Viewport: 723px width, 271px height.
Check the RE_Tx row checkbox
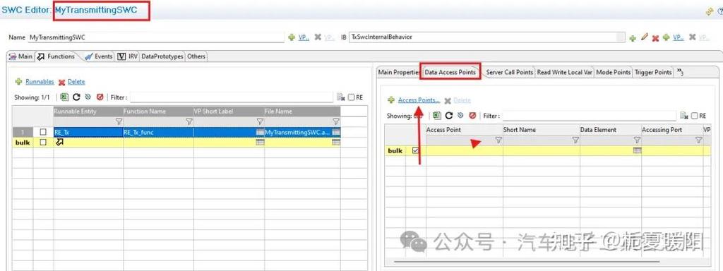pyautogui.click(x=43, y=132)
